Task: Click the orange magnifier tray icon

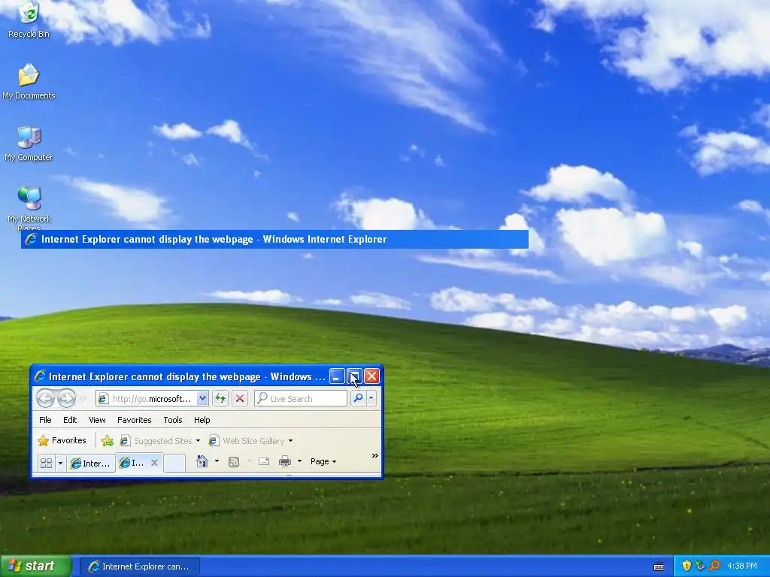Action: click(714, 566)
